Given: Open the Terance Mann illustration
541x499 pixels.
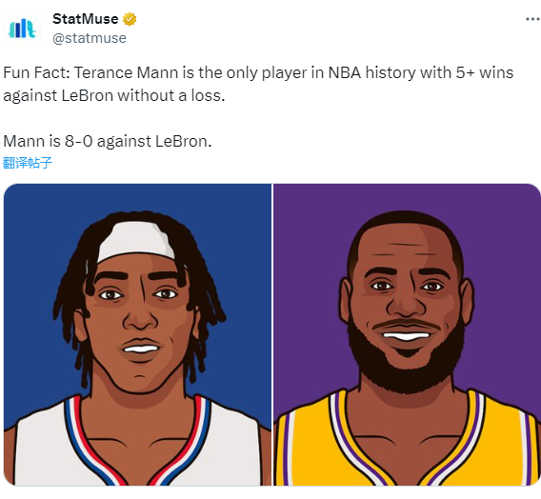Looking at the screenshot, I should [137, 334].
